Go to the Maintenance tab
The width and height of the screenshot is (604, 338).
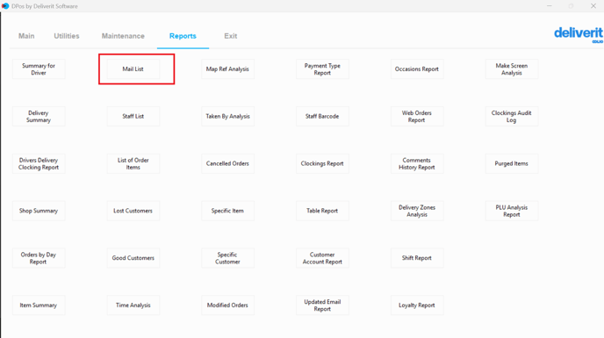click(123, 36)
